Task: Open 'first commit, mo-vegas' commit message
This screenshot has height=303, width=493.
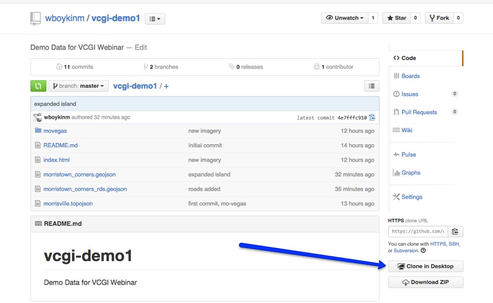Action: (217, 203)
